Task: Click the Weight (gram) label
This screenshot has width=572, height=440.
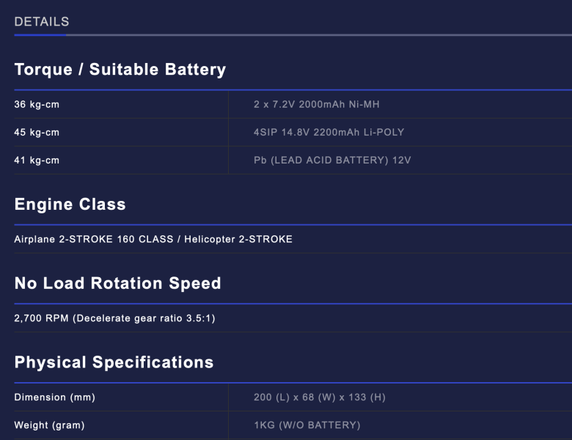Action: (49, 425)
